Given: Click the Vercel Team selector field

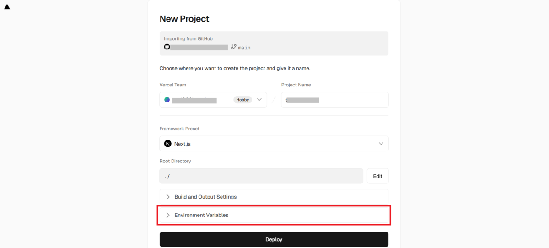Looking at the screenshot, I should click(213, 100).
